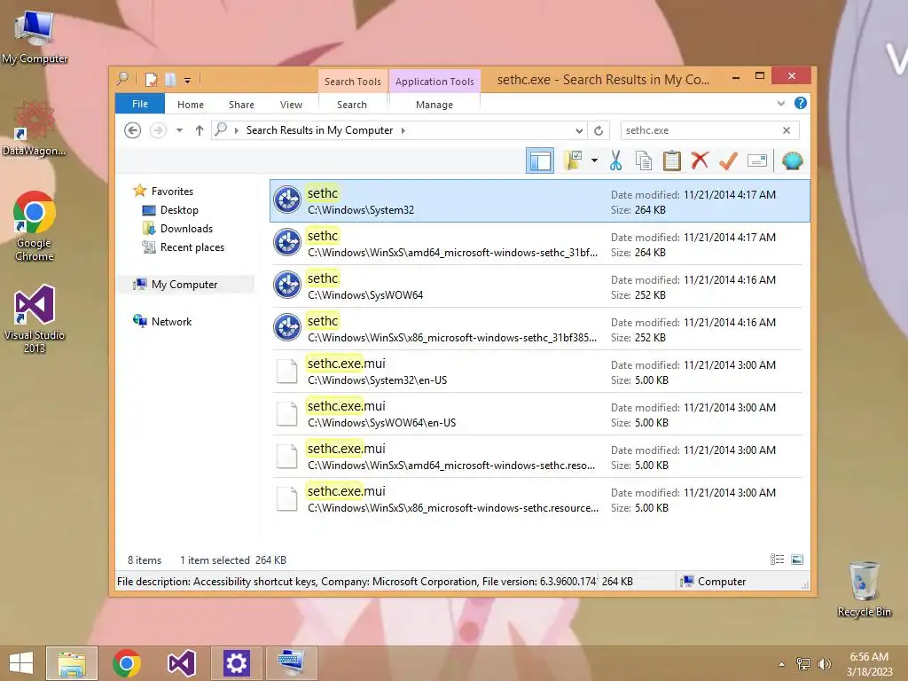
Task: Open Recent places in navigation pane
Action: [x=192, y=247]
